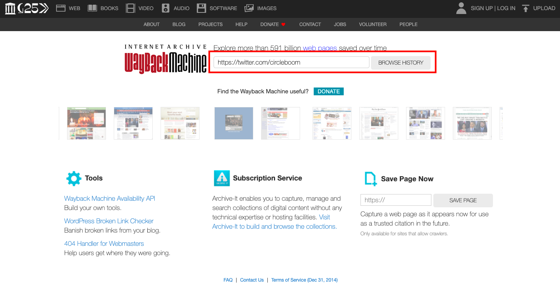Go to the VOLUNTEER page
Viewport: 560px width, 289px height.
tap(373, 24)
